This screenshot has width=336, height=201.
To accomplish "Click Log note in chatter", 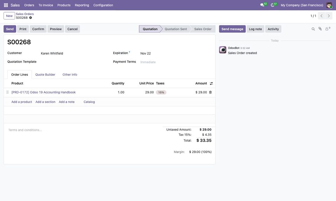I will point(255,29).
